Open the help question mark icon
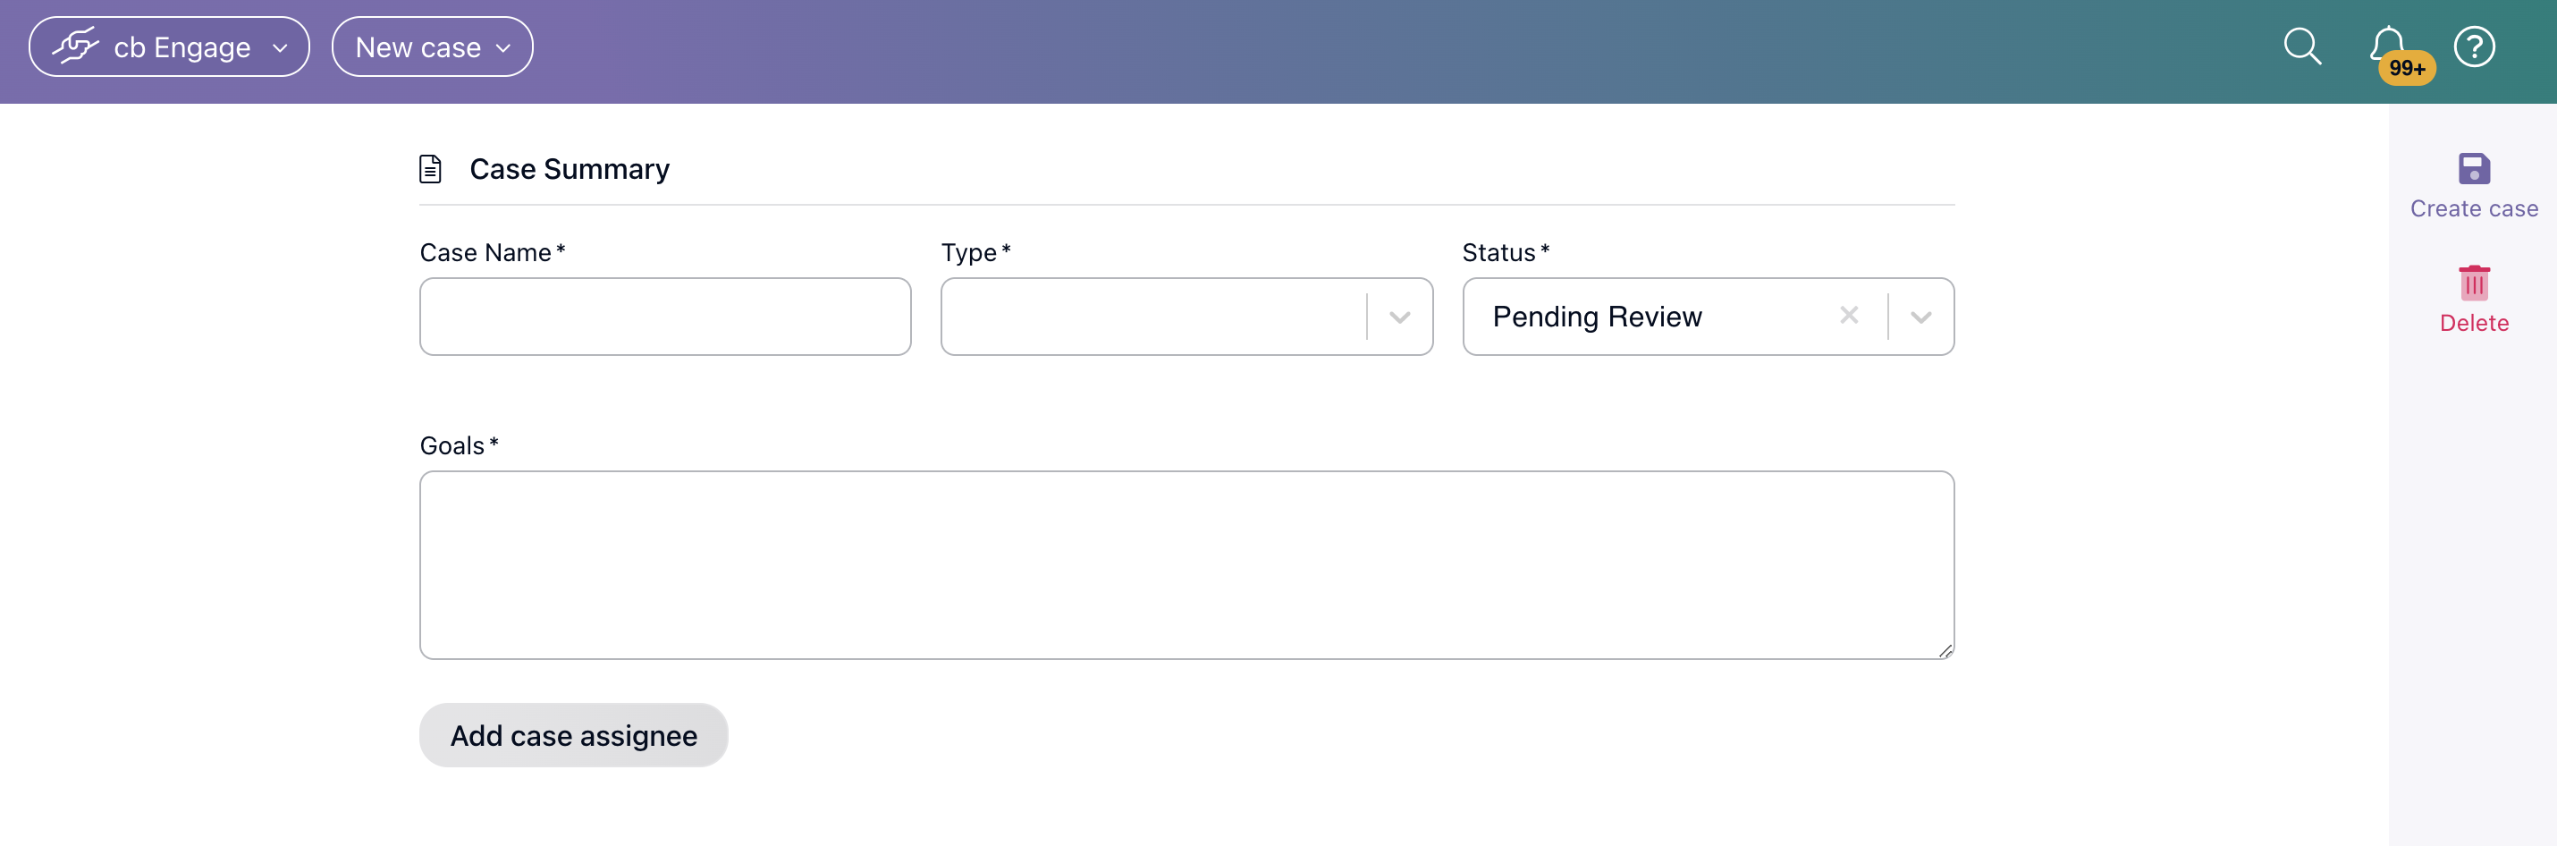The width and height of the screenshot is (2557, 846). click(x=2474, y=47)
